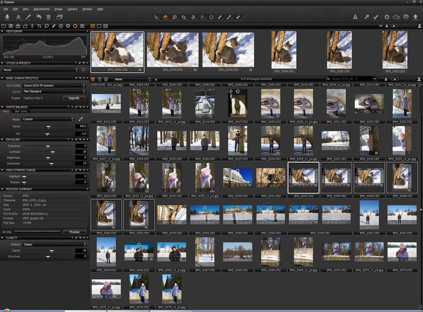Open the File menu
This screenshot has height=312, width=423.
(x=6, y=9)
